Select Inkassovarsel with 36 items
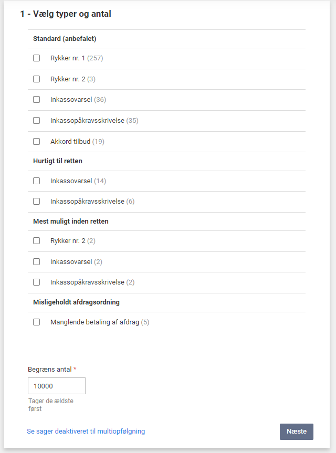Viewport: 336px width, 453px height. pos(36,100)
